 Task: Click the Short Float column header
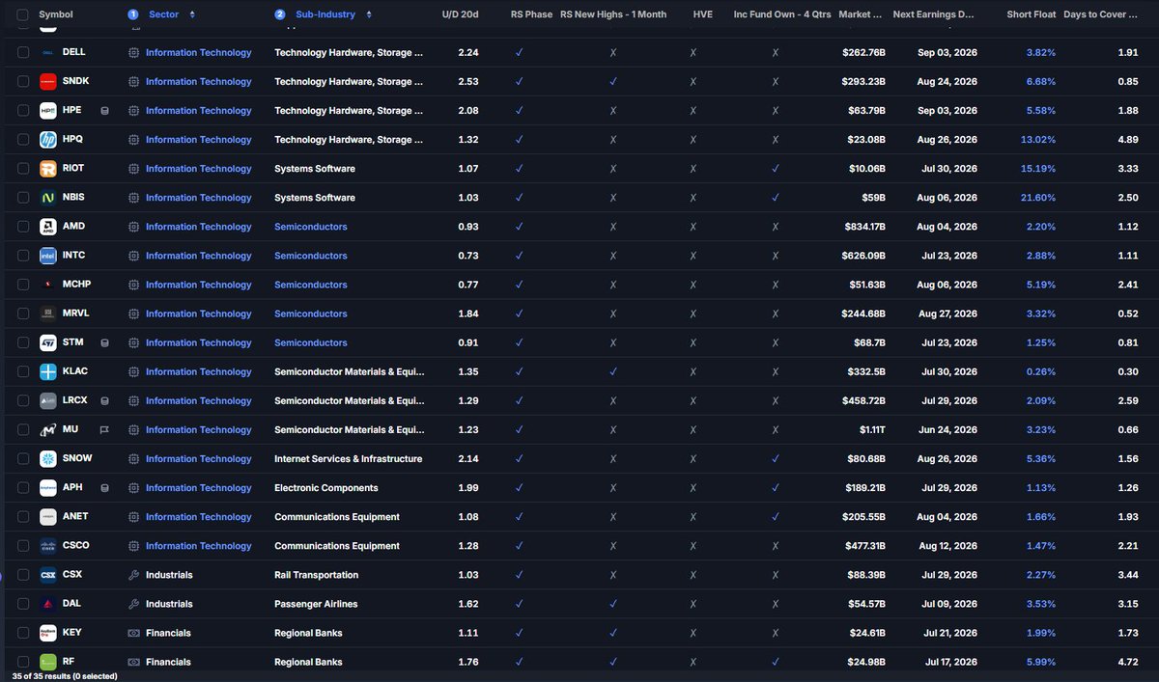(1032, 14)
